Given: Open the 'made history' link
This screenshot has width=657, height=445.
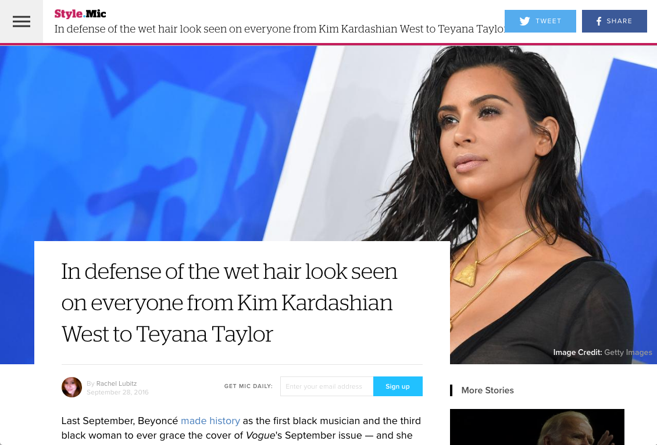Looking at the screenshot, I should point(210,421).
